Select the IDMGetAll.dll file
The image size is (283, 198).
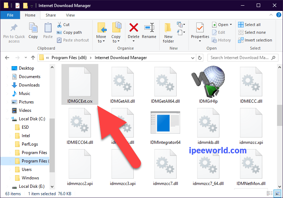pos(122,84)
